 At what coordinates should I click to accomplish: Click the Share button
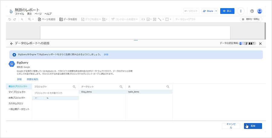tap(208, 11)
